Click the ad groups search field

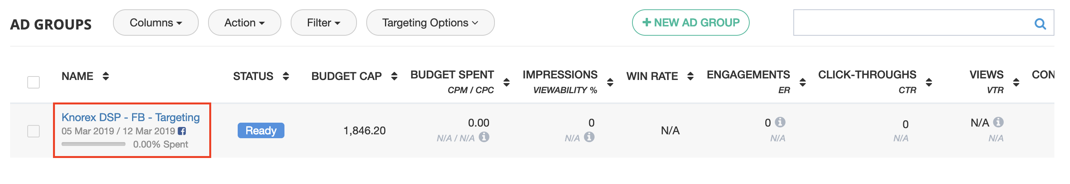point(912,23)
